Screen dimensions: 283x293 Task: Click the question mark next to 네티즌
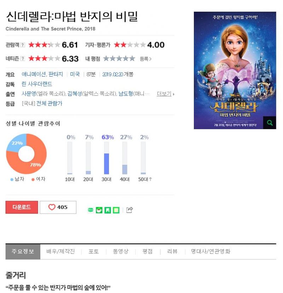click(23, 59)
